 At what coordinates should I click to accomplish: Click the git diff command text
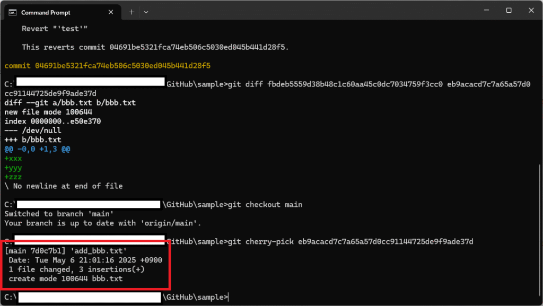pos(379,84)
